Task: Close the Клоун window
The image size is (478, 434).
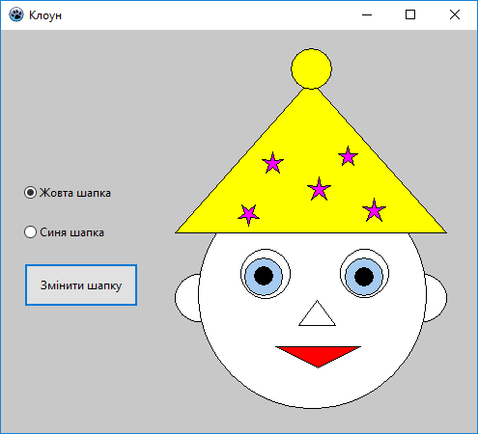Action: point(455,14)
